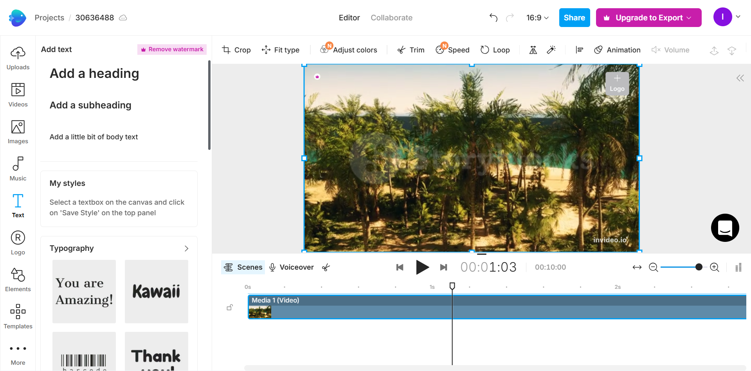The height and width of the screenshot is (371, 751).
Task: Click the timeline zoom slider handle
Action: point(699,267)
